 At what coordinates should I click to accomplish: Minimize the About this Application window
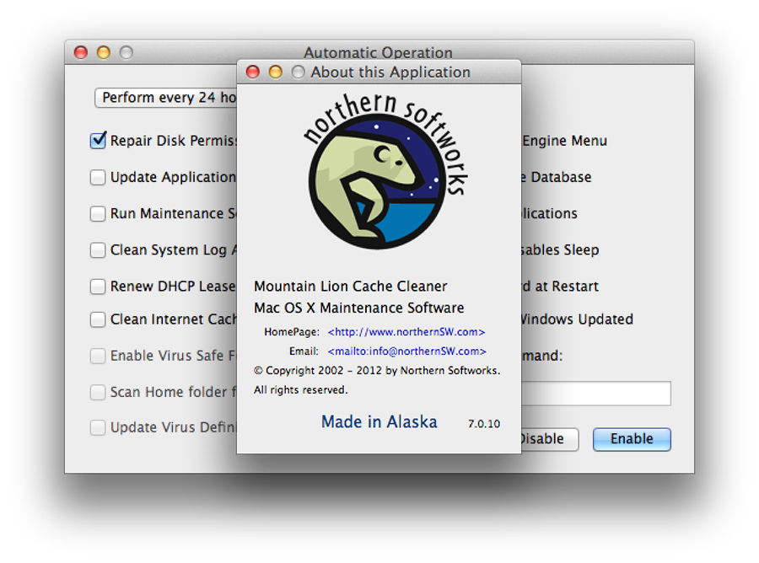click(275, 72)
